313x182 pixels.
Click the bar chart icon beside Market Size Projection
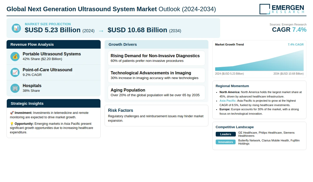(x=16, y=28)
